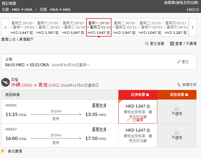Screen dimensions: 201x158
Task: Click the pencil icon for departure flight
Action: click(x=179, y=62)
